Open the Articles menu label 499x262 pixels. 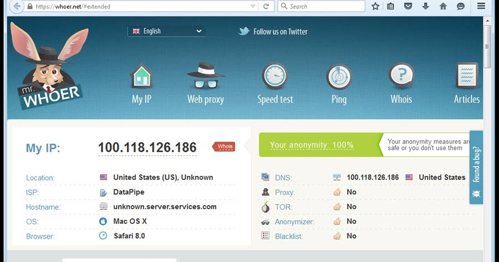pos(467,99)
